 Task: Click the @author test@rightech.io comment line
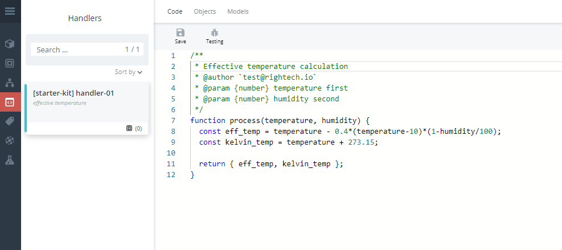256,77
